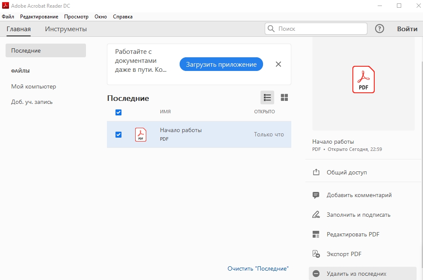Switch to the Инструменты tab
The width and height of the screenshot is (423, 280).
(66, 29)
